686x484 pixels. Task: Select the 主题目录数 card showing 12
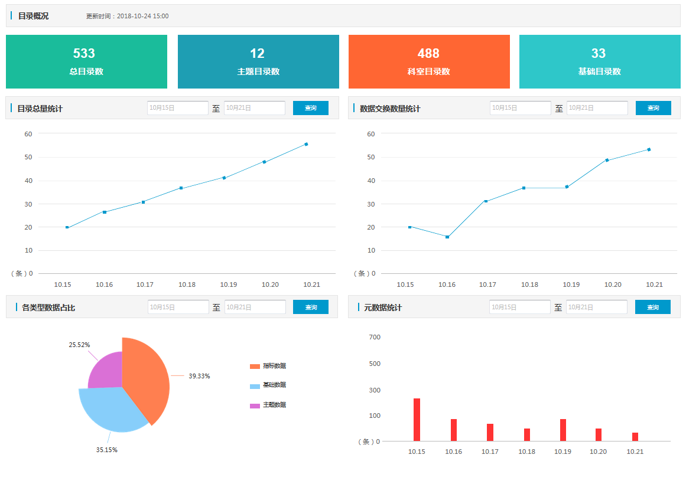point(258,61)
